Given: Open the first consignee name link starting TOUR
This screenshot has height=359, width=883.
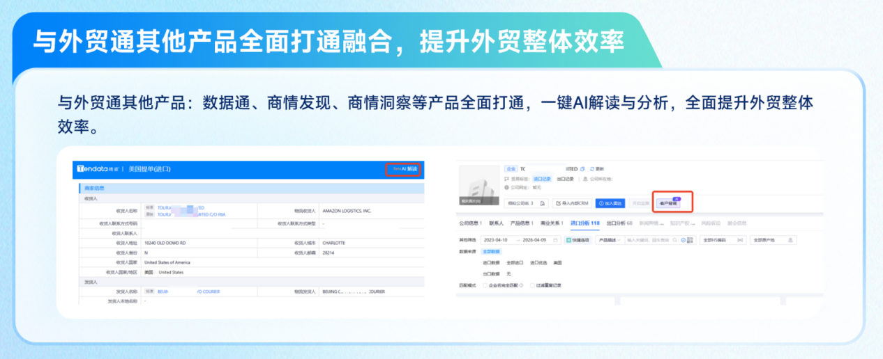Looking at the screenshot, I should click(x=181, y=207).
